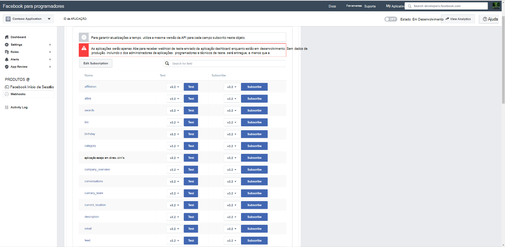Click the Settings gear icon in sidebar
This screenshot has width=505, height=247.
click(7, 44)
